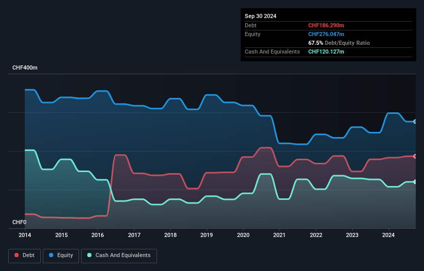Click the teal Cash legend dot

89,255
